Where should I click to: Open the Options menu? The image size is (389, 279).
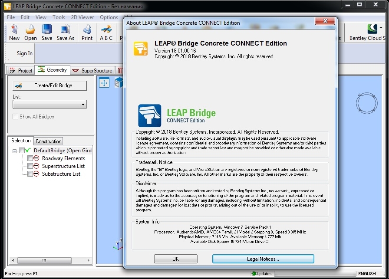click(109, 17)
